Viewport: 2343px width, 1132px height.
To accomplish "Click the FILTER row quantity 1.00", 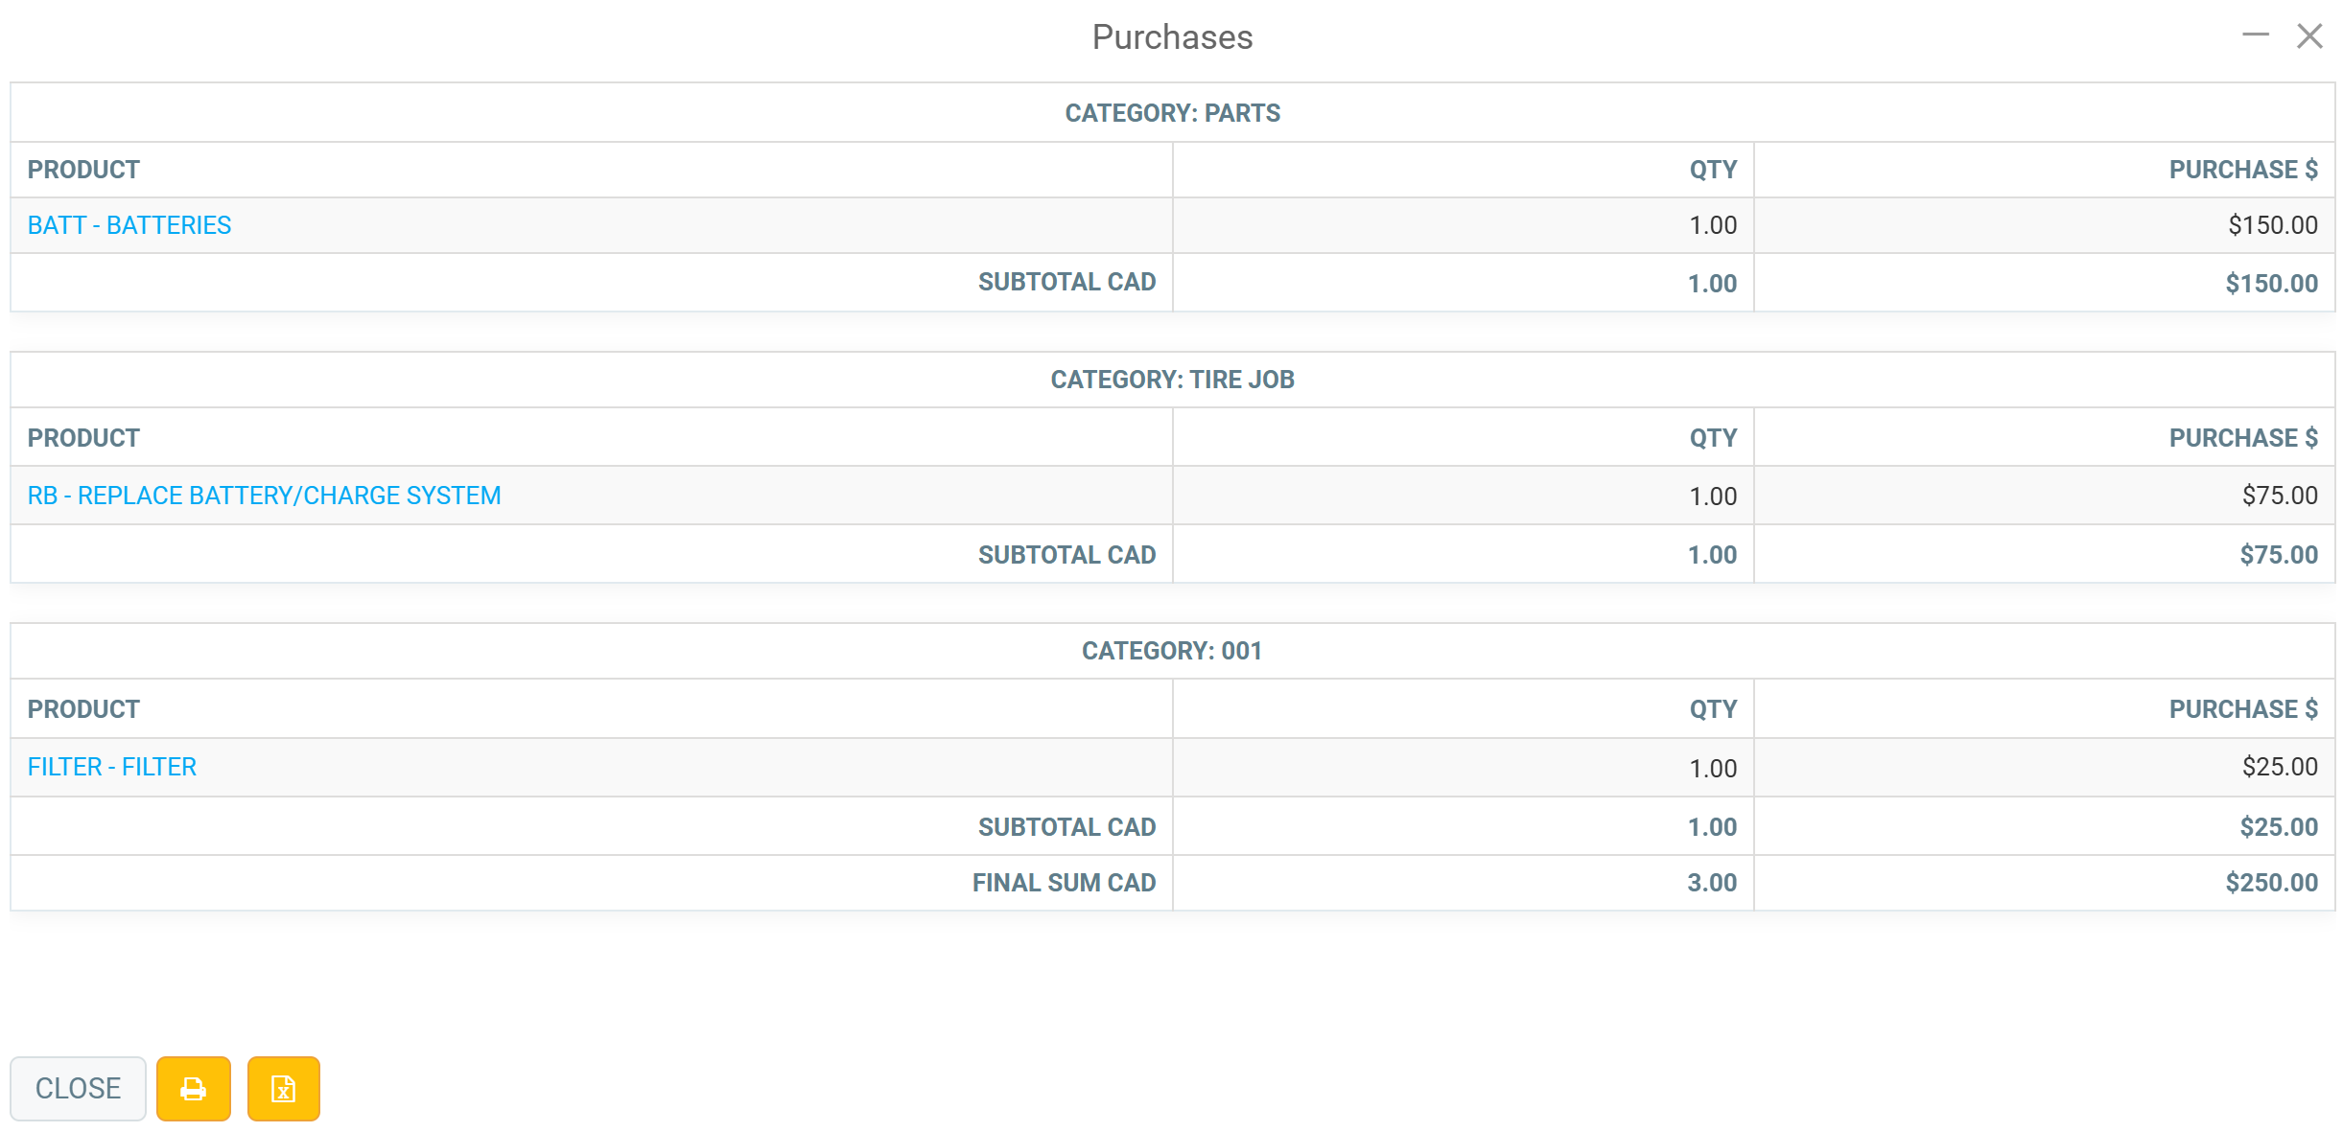I will click(x=1713, y=769).
